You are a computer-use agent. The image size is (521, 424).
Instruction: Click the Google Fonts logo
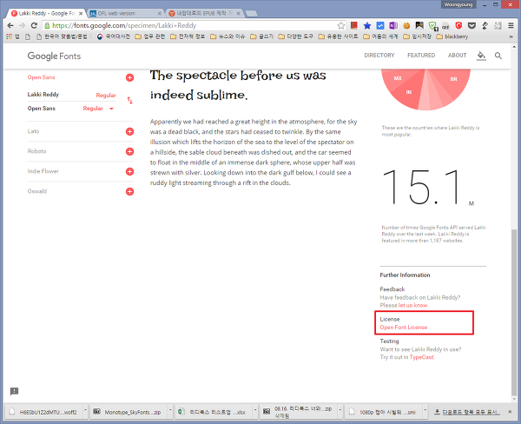click(54, 56)
